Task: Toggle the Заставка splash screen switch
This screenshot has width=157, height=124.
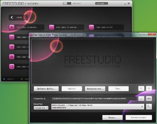Action: click(67, 4)
